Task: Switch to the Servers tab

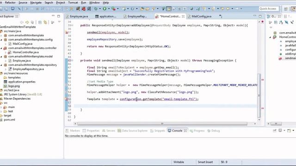Action: [x=109, y=130]
